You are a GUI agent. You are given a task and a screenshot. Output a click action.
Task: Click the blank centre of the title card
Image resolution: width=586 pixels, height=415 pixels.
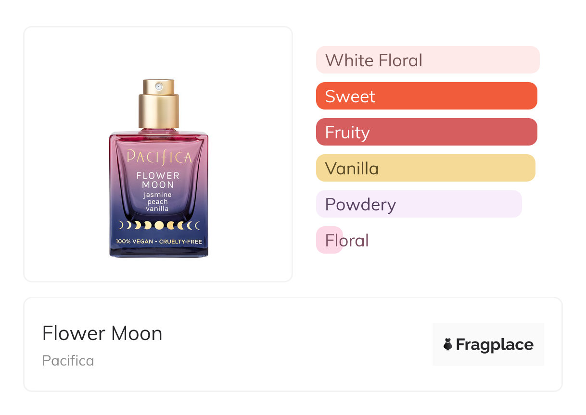pyautogui.click(x=289, y=344)
